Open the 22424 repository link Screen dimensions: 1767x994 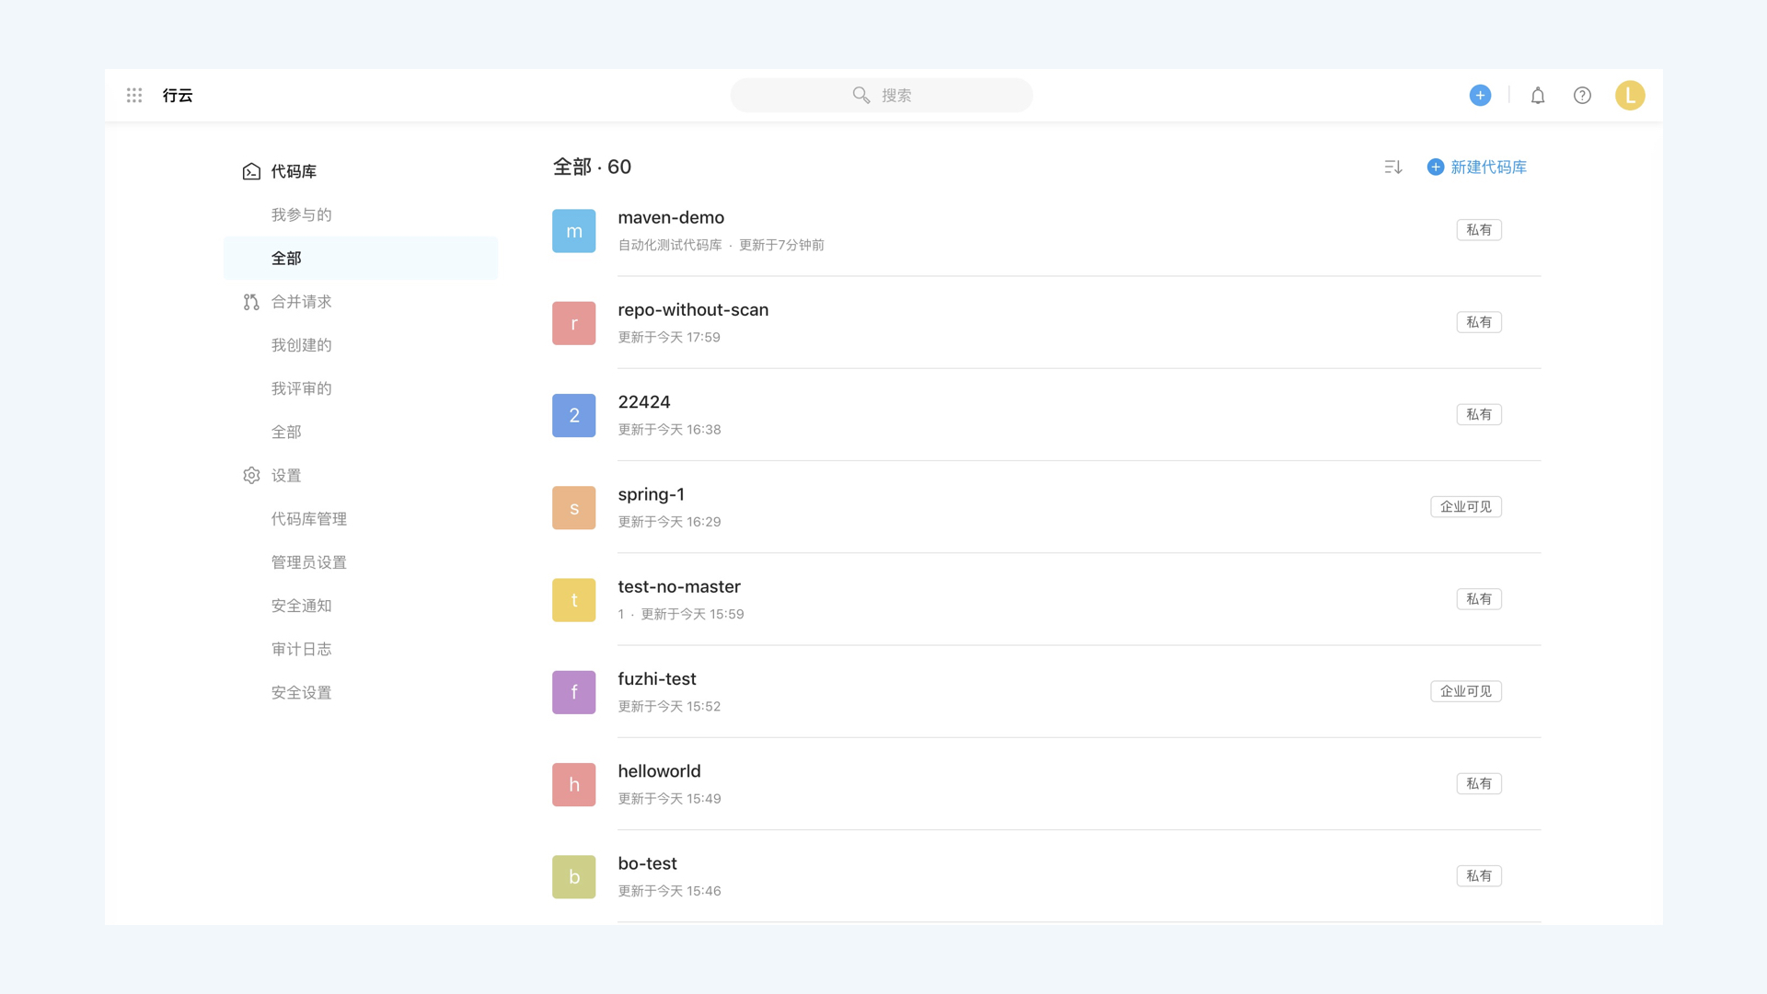pos(644,402)
